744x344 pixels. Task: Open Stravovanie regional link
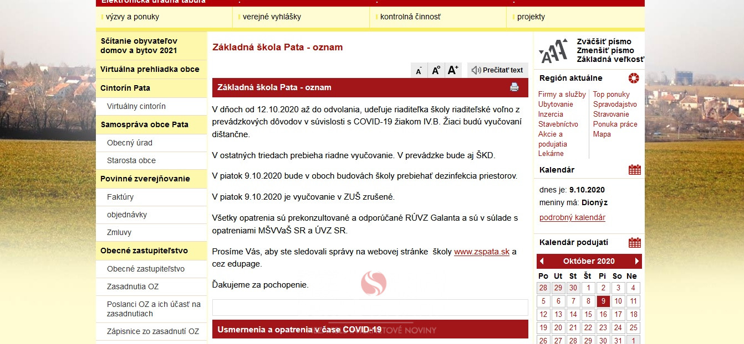click(611, 114)
